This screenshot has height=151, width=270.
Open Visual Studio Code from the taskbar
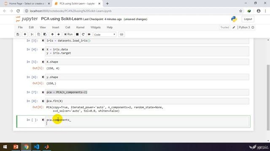click(x=36, y=147)
